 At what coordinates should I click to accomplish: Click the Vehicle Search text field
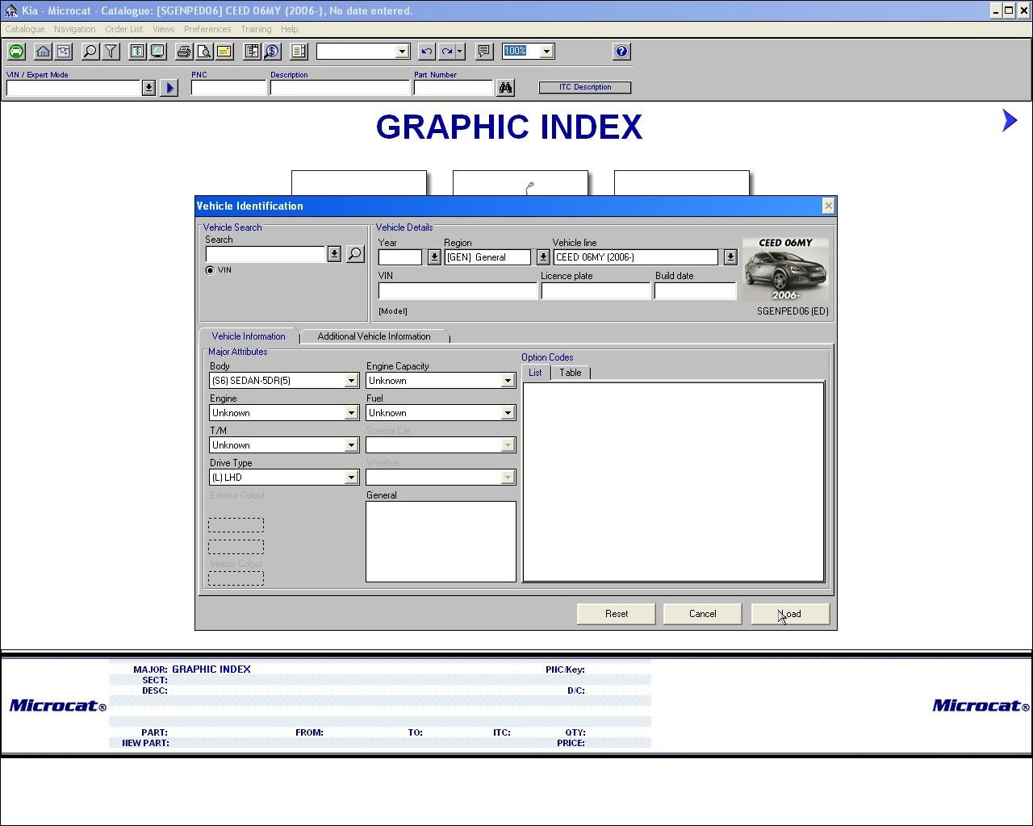(266, 254)
